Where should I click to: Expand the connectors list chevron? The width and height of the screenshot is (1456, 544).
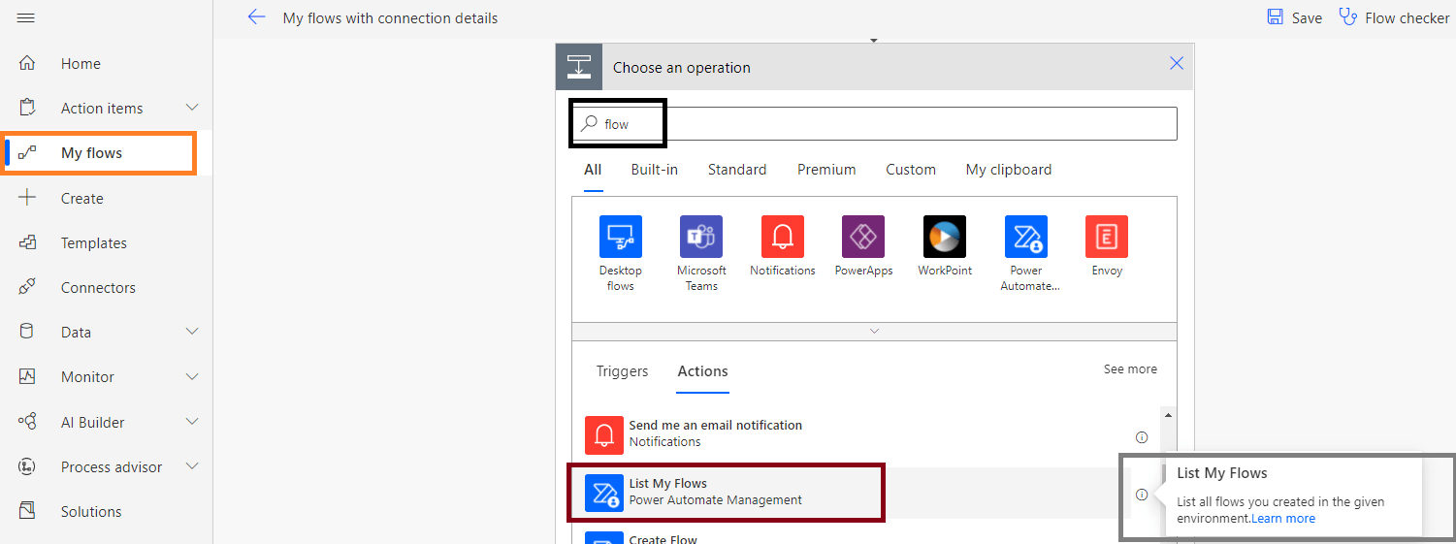pos(874,331)
